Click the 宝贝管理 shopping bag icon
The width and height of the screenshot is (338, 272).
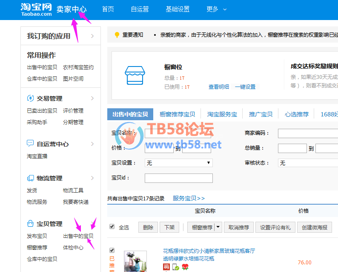click(30, 223)
